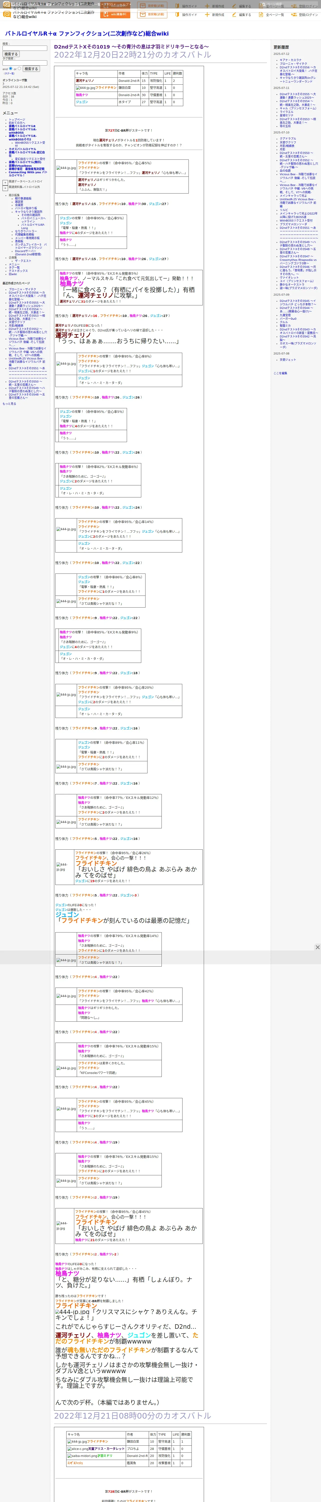
Task: Open the (タグ一覧) link under tag search
Action: click(x=9, y=73)
